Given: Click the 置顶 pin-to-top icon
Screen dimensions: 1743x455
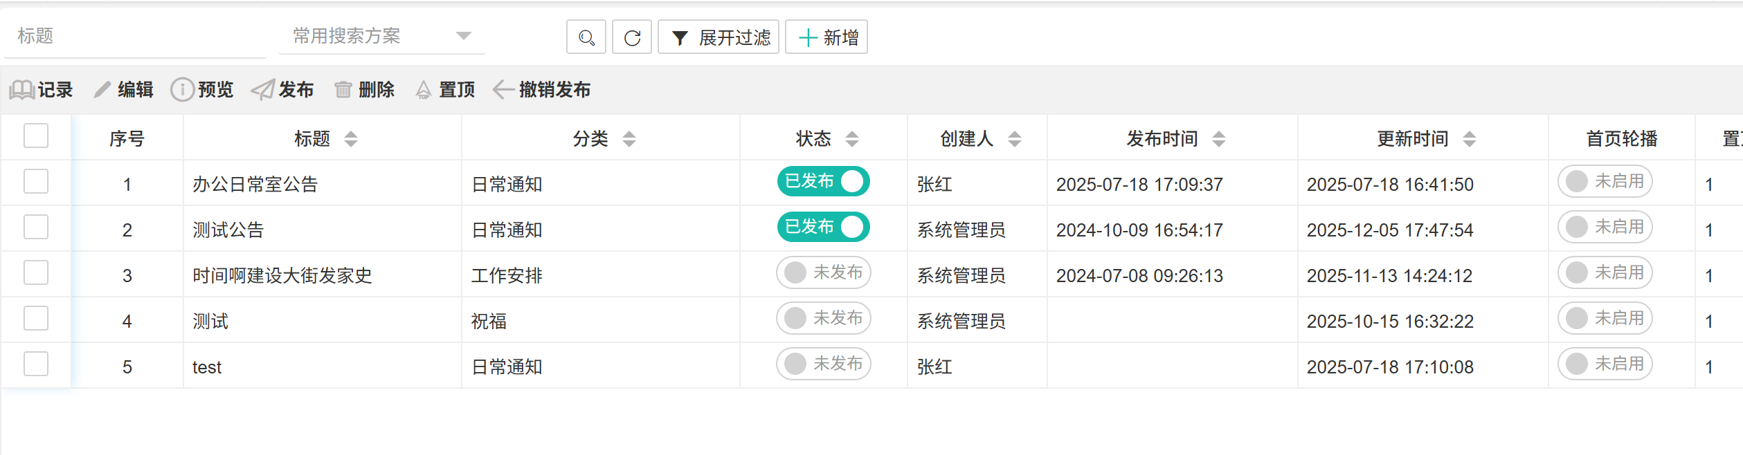Looking at the screenshot, I should pyautogui.click(x=423, y=90).
